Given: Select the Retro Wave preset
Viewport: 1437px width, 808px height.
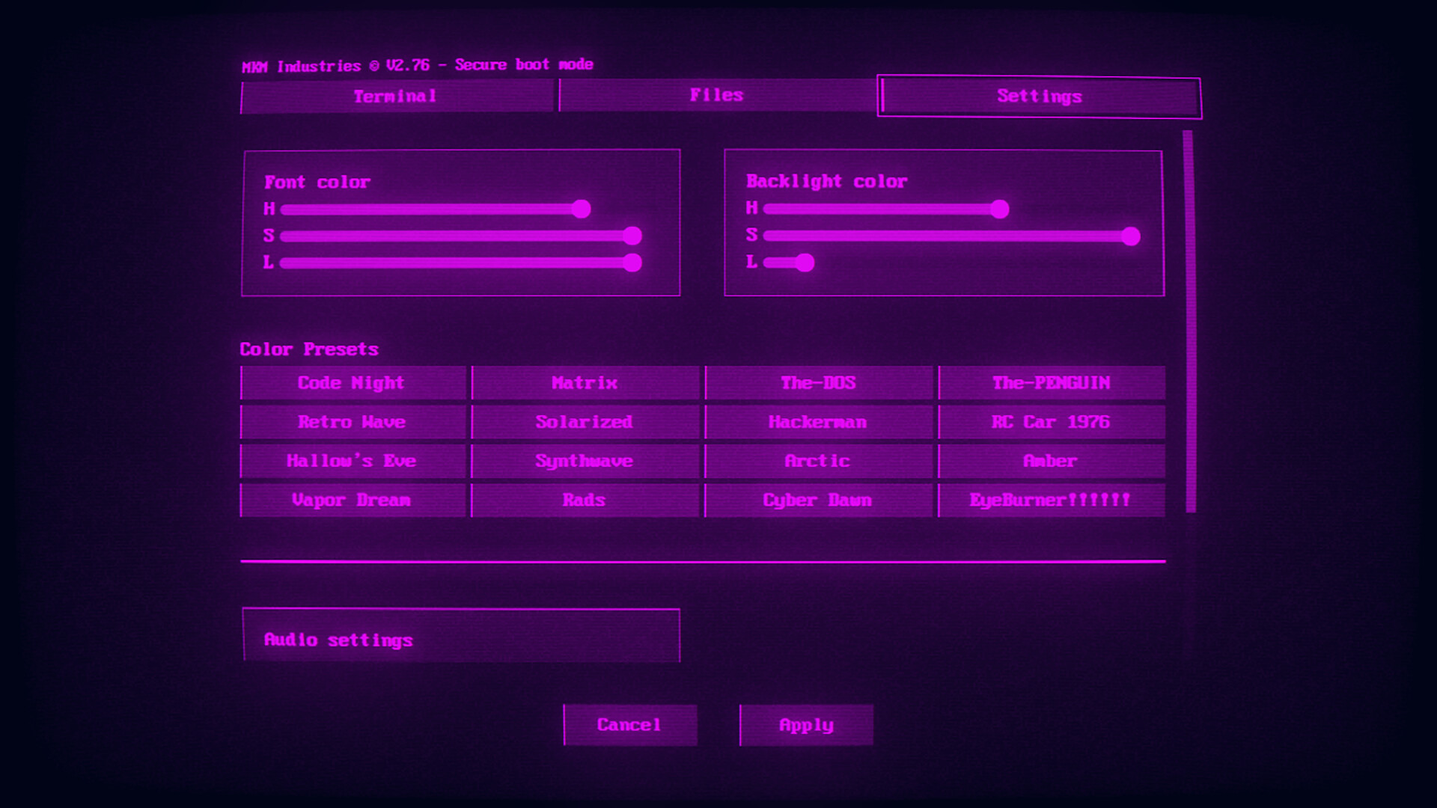Looking at the screenshot, I should (352, 422).
